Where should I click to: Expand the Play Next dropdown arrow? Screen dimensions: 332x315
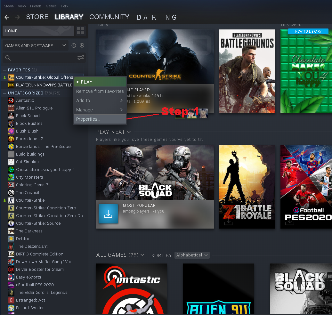tap(129, 132)
